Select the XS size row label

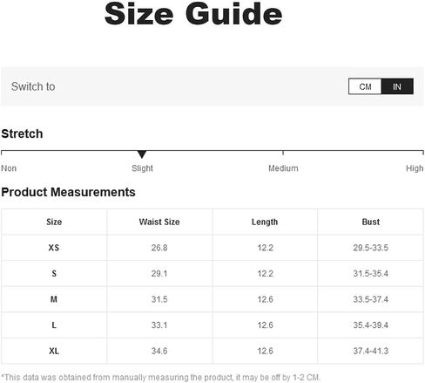(54, 248)
